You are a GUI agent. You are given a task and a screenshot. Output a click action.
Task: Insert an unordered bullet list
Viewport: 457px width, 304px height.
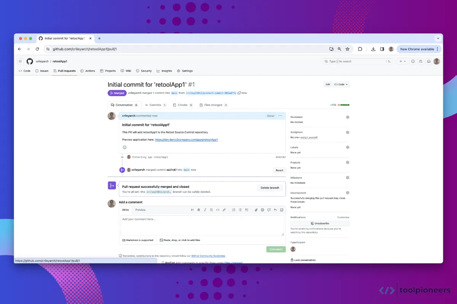point(240,210)
